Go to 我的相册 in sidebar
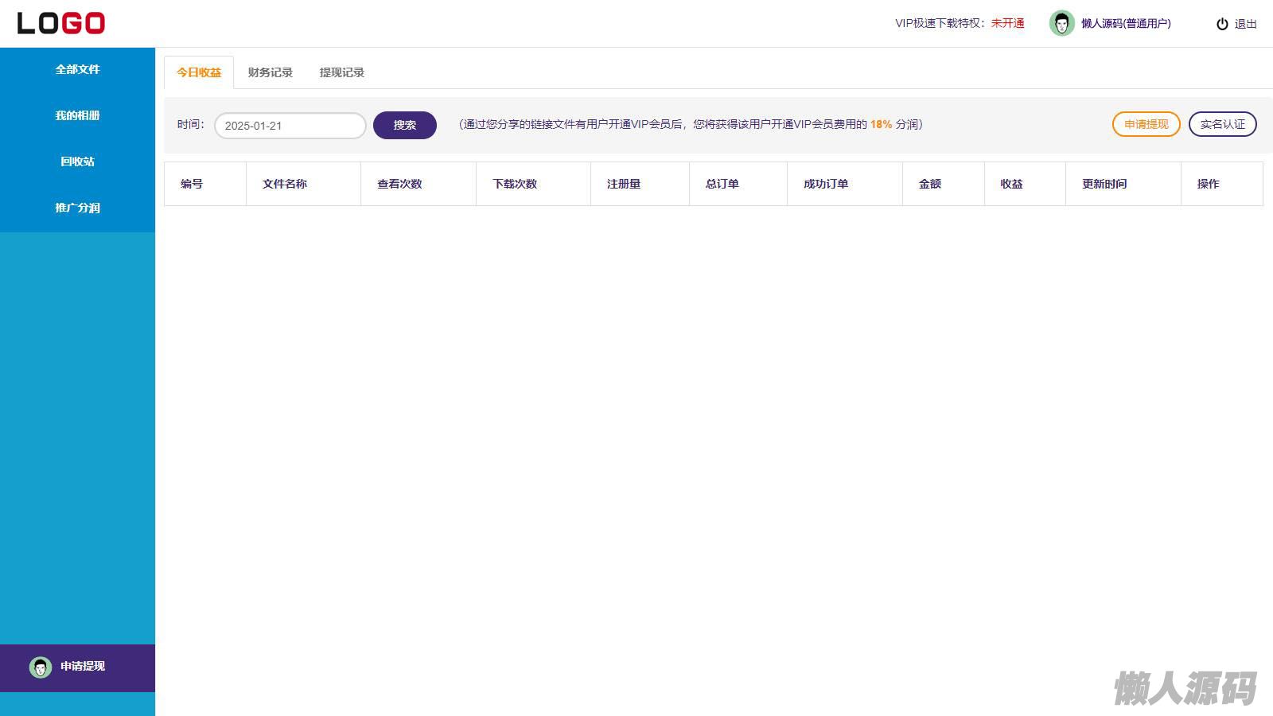1273x716 pixels. coord(77,116)
